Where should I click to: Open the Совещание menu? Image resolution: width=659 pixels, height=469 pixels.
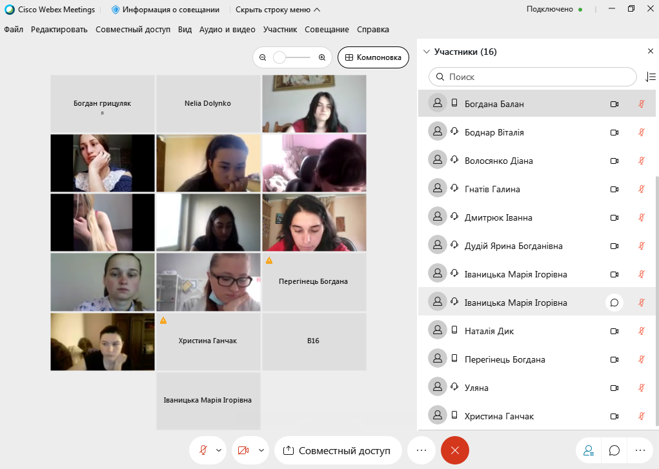(327, 30)
